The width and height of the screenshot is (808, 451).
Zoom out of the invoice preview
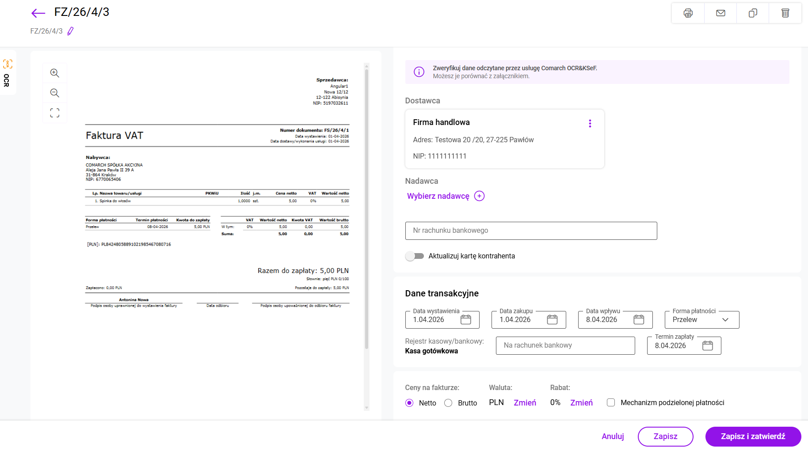[55, 93]
